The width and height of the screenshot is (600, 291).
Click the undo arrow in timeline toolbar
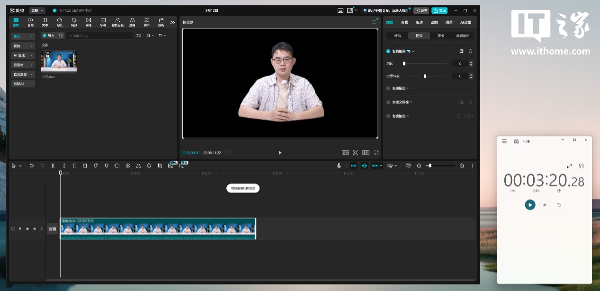32,166
